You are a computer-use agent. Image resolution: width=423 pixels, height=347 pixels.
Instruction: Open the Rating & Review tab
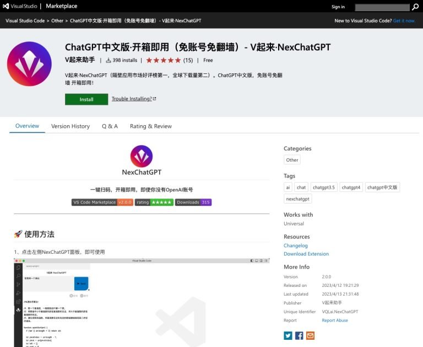coord(151,126)
